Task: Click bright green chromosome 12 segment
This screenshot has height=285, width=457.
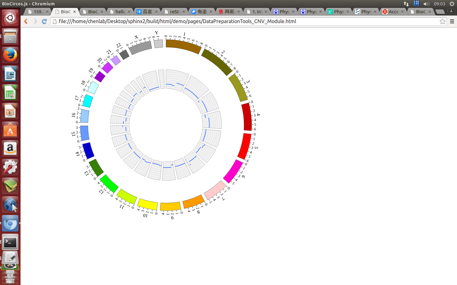Action: pos(109,184)
